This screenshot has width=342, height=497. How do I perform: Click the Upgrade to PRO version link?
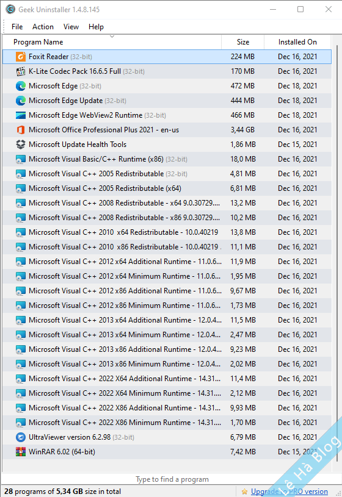click(x=289, y=492)
